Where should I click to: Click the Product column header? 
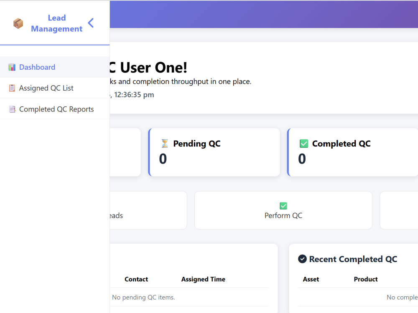pyautogui.click(x=366, y=279)
